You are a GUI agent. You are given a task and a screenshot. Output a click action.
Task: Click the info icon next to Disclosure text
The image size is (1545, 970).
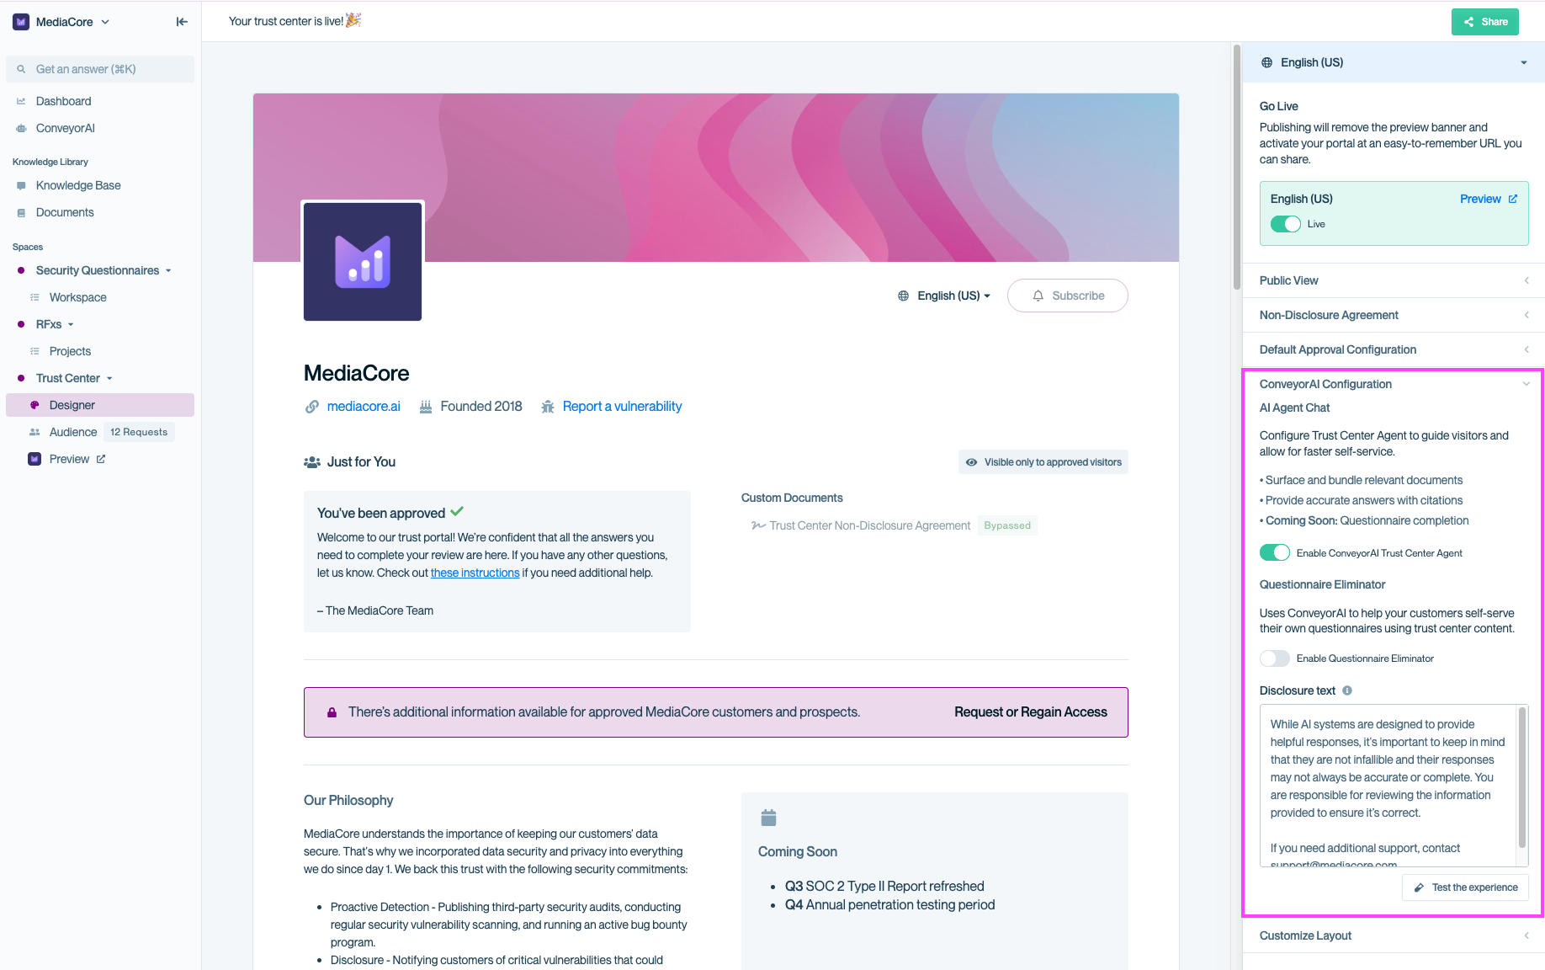1347,690
